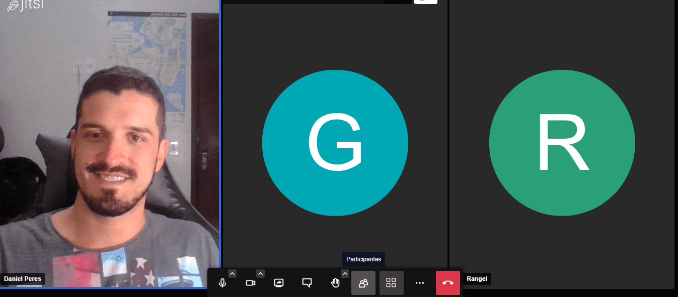Viewport: 678px width, 297px height.
Task: Open the more actions (...) menu
Action: [x=420, y=282]
